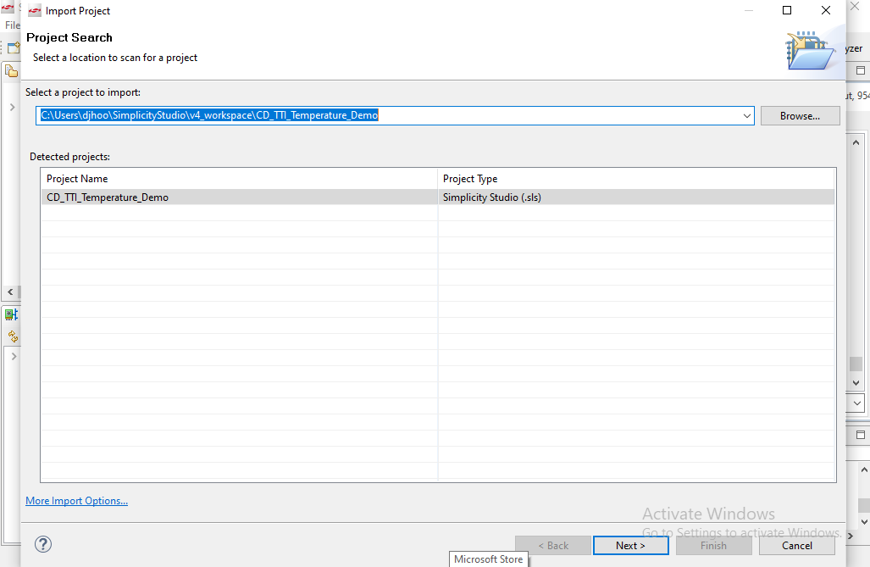The height and width of the screenshot is (567, 870).
Task: Expand the lower sidebar panel chevron
Action: pyautogui.click(x=14, y=355)
